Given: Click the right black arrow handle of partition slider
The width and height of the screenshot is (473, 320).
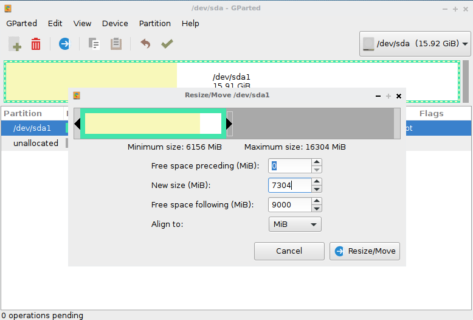Looking at the screenshot, I should coord(229,123).
